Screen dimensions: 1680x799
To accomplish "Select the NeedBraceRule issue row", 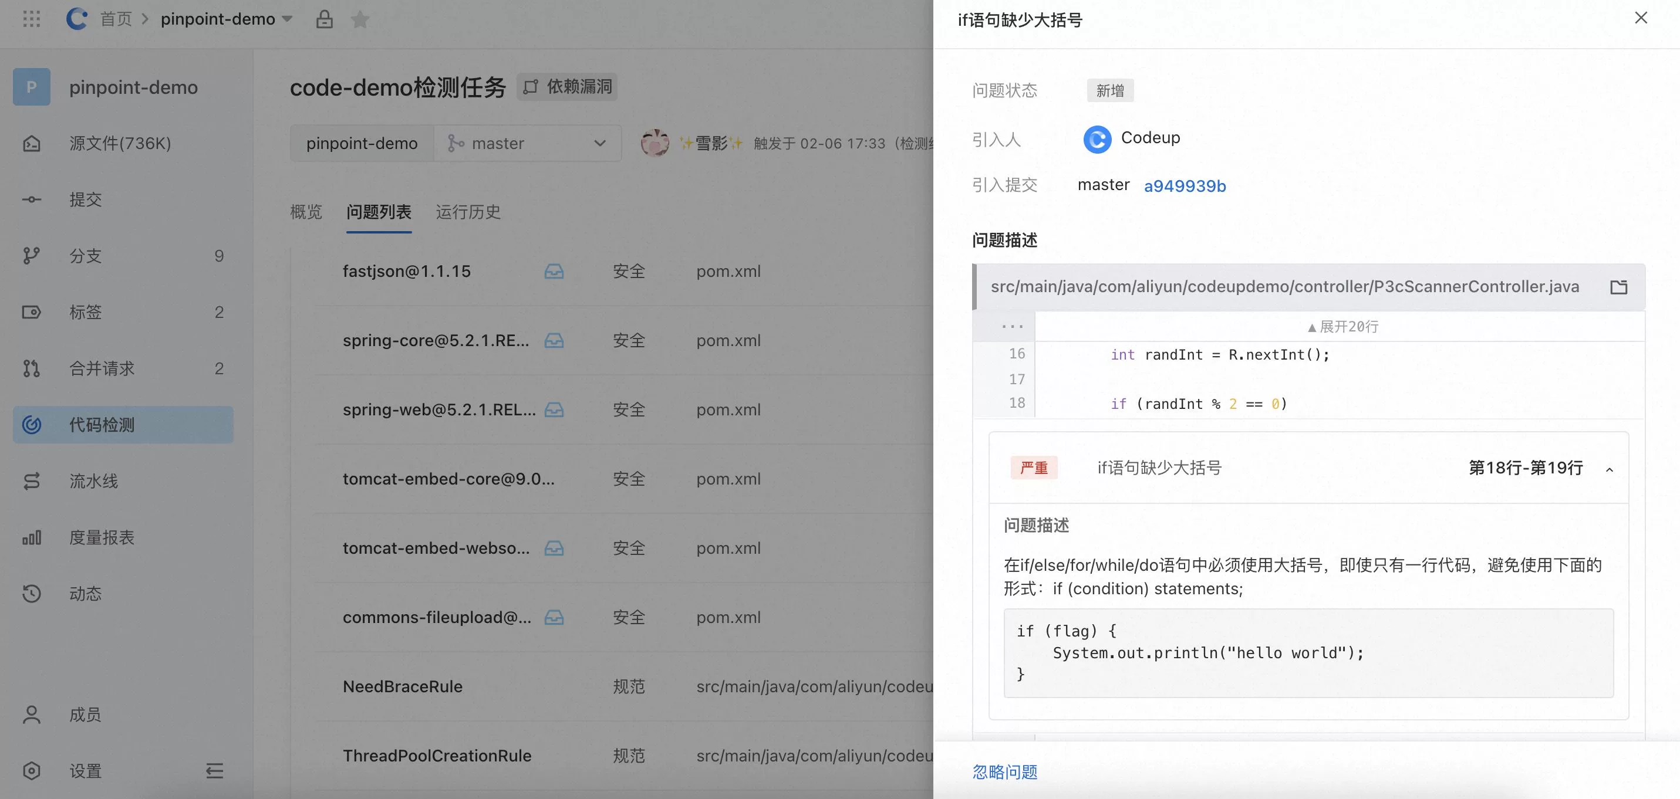I will pyautogui.click(x=403, y=686).
